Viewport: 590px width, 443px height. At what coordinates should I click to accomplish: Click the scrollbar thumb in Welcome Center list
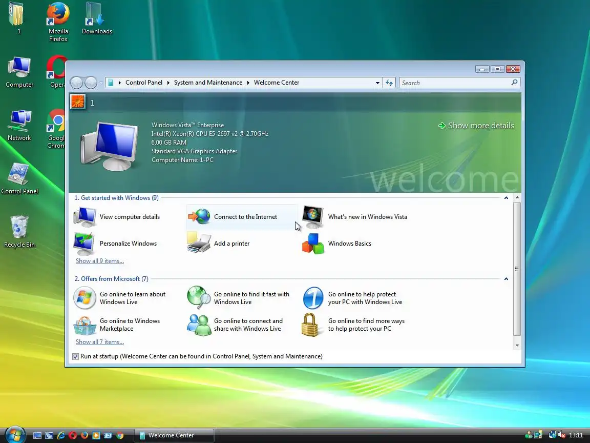pyautogui.click(x=517, y=269)
